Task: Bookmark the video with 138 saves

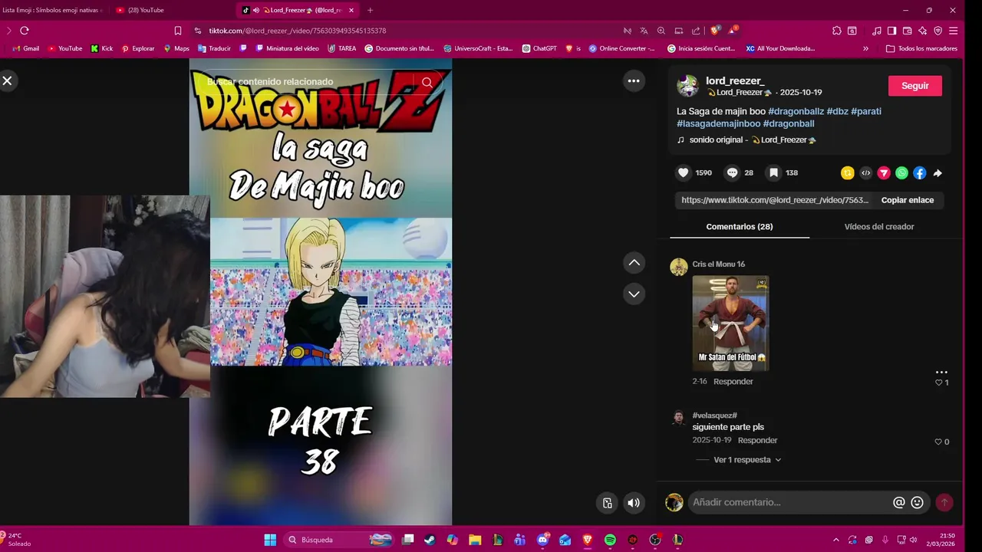Action: coord(774,173)
